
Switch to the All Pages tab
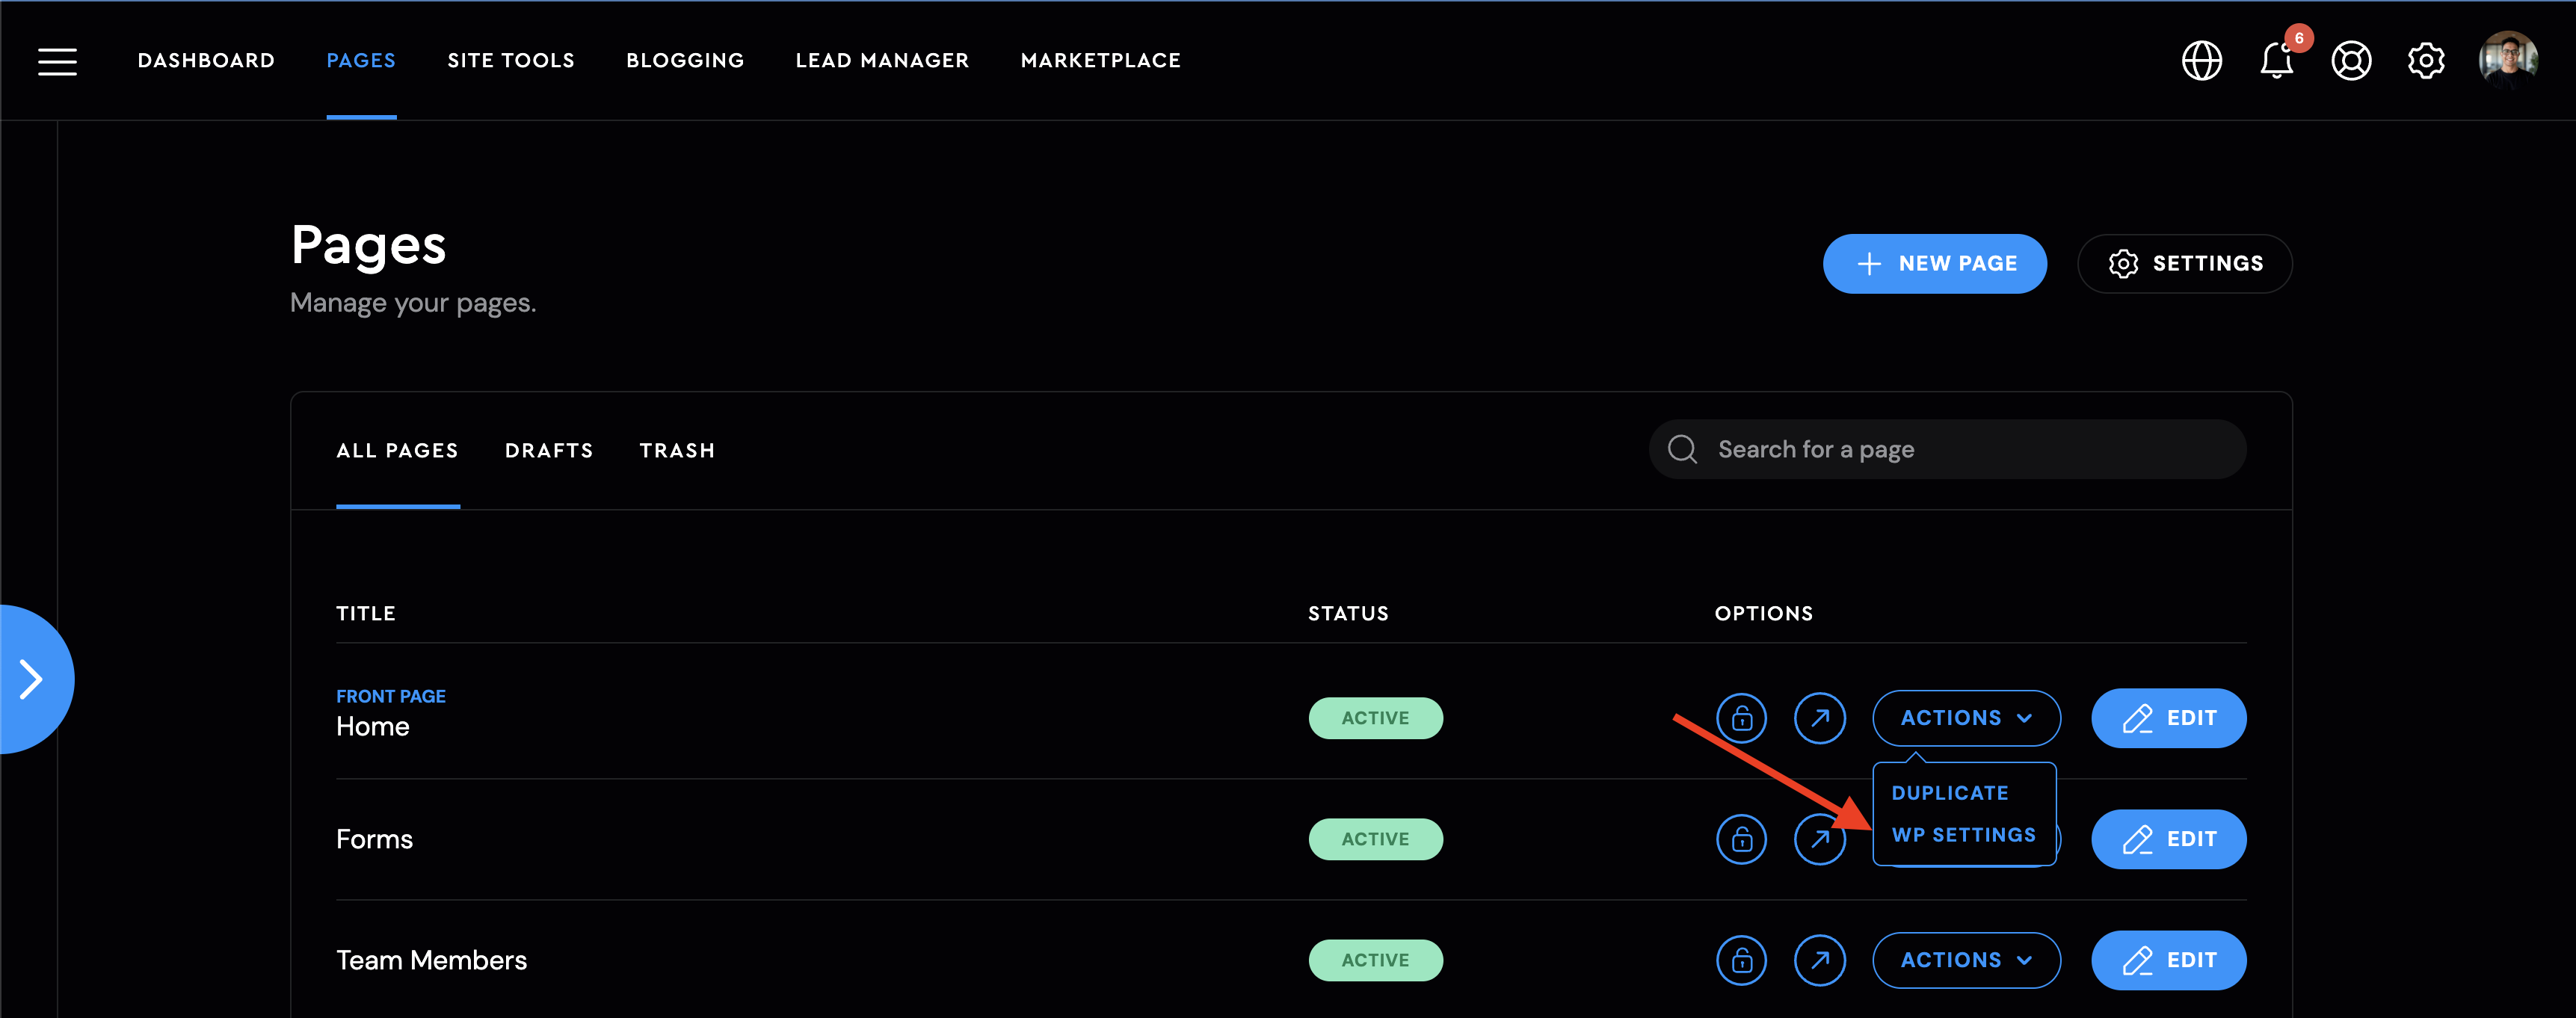(x=397, y=450)
